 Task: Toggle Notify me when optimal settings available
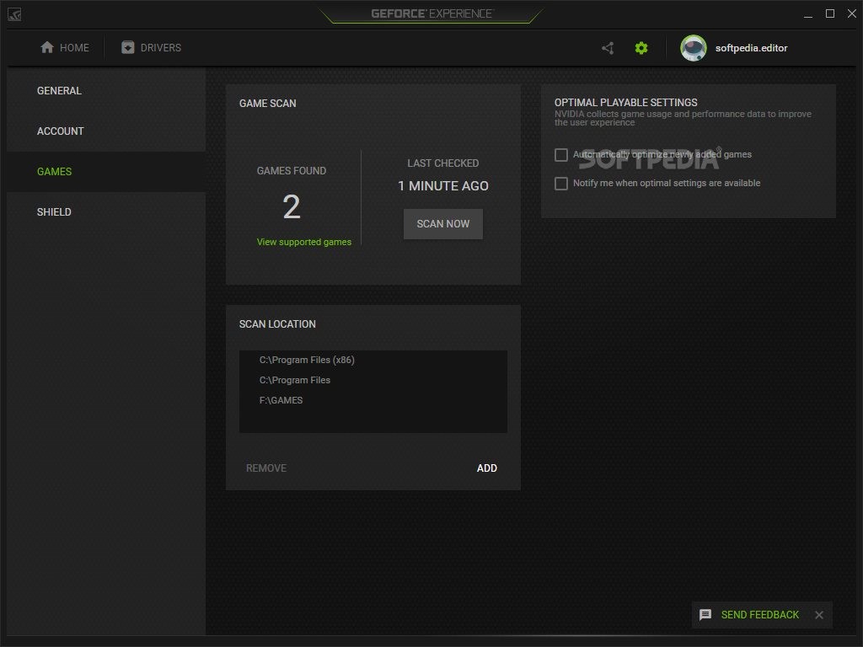[x=560, y=183]
